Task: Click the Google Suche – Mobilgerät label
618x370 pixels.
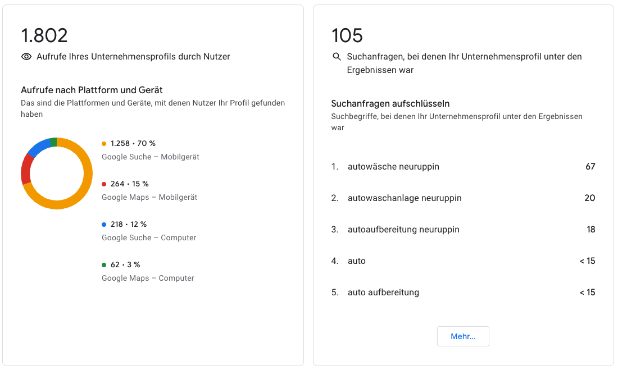Action: [151, 157]
